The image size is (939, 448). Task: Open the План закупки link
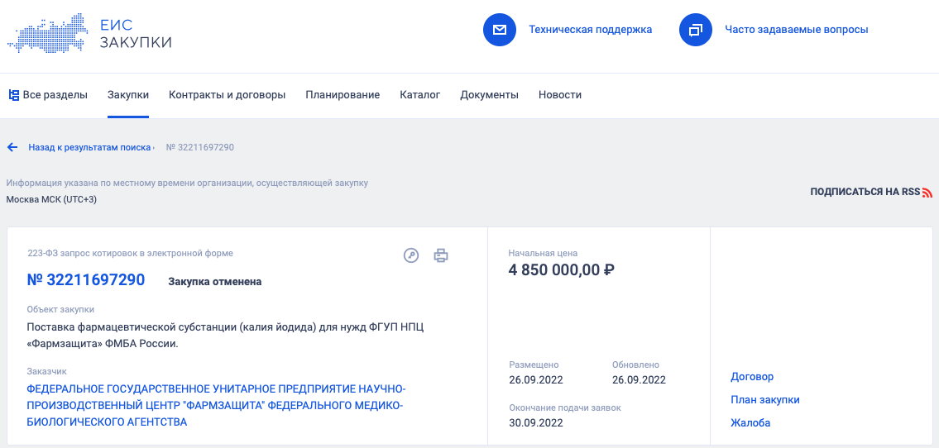pyautogui.click(x=764, y=399)
